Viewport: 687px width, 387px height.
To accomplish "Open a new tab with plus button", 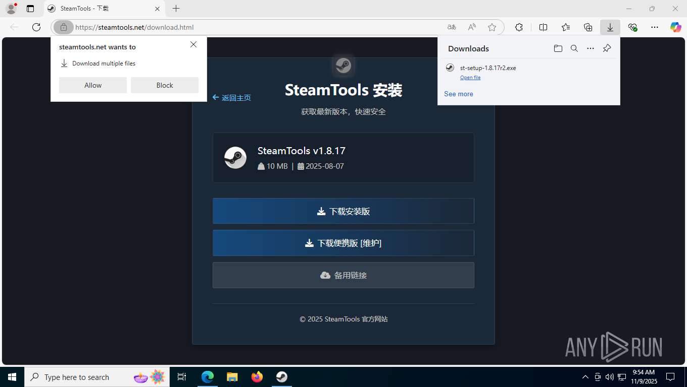I will [176, 9].
